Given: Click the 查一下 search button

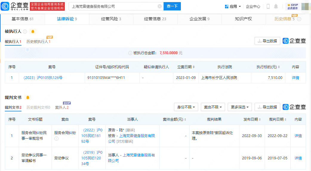Looking at the screenshot, I should point(172,6).
